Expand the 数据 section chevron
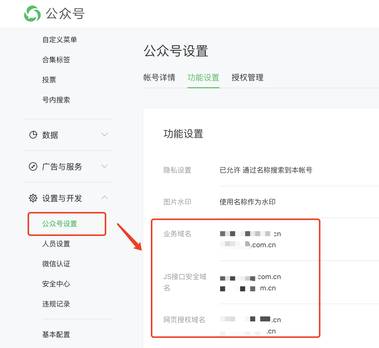This screenshot has width=379, height=348. (105, 135)
